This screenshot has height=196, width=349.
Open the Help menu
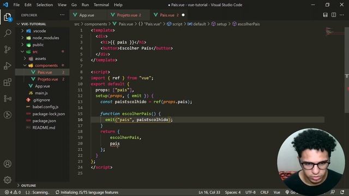pyautogui.click(x=118, y=5)
